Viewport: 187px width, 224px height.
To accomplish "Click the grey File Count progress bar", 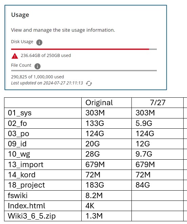I will 84,70.
